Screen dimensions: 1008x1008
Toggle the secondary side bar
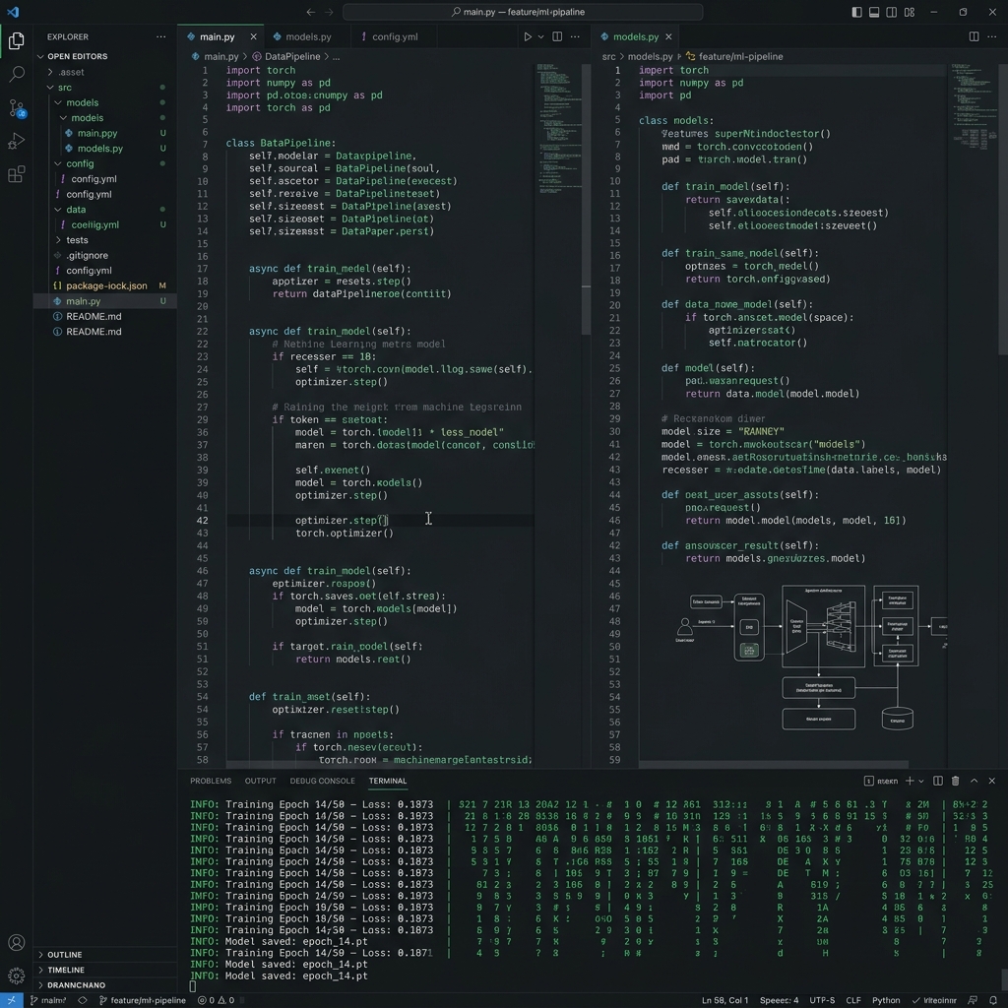point(891,11)
